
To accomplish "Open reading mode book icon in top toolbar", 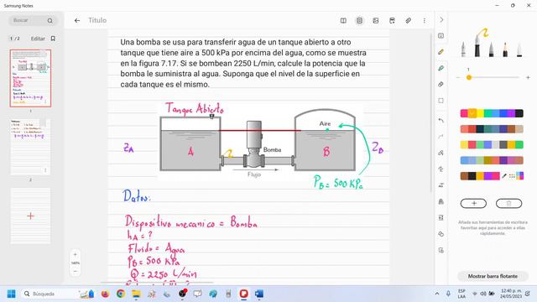I will (343, 20).
